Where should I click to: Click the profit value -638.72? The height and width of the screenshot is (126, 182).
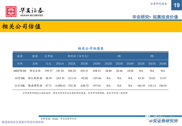(x=84, y=86)
